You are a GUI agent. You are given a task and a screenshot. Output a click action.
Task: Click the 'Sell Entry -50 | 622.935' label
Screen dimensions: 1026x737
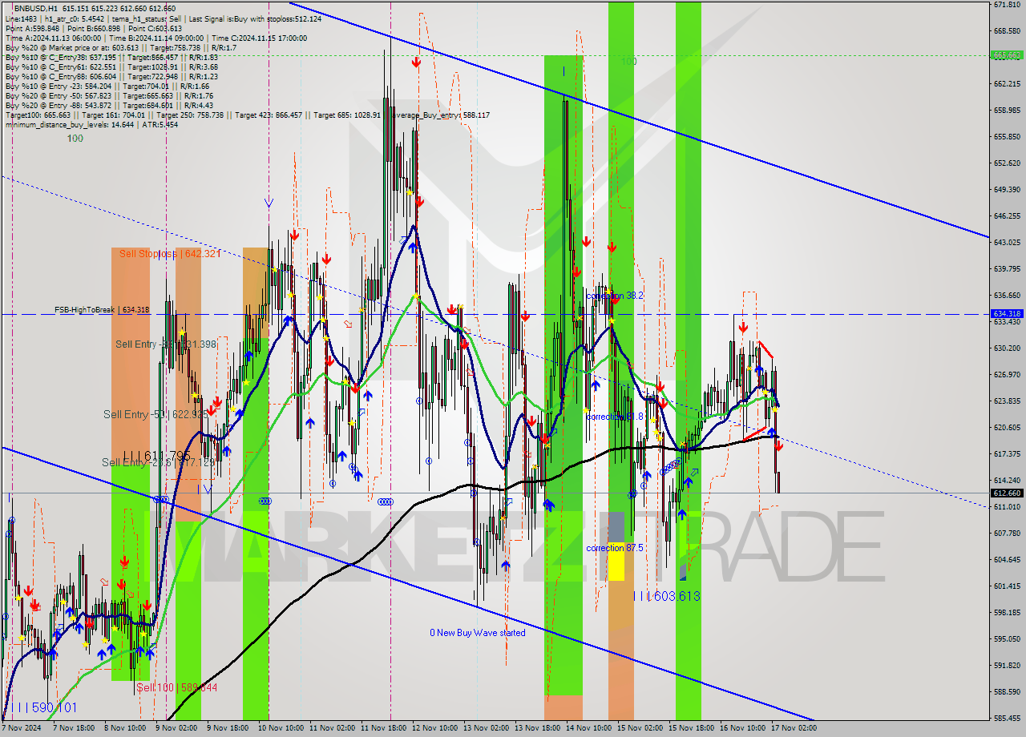(156, 414)
